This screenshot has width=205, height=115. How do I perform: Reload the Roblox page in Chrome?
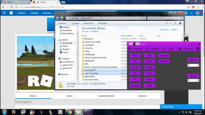click(x=12, y=7)
